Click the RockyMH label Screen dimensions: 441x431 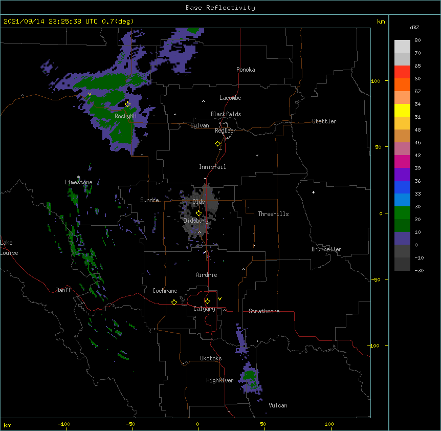pyautogui.click(x=125, y=116)
